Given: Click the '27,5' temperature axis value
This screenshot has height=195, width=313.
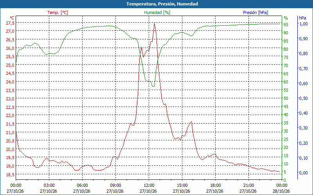Looking at the screenshot, I should pos(10,23).
